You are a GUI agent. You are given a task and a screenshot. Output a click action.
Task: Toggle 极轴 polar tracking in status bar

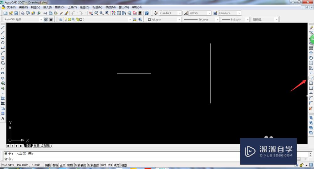pyautogui.click(x=70, y=165)
